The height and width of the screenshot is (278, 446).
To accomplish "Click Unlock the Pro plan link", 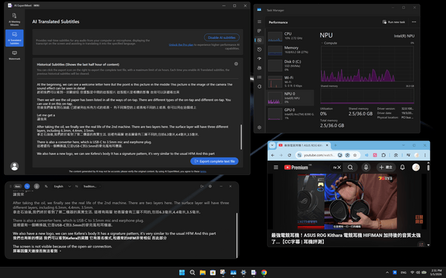I will (181, 44).
